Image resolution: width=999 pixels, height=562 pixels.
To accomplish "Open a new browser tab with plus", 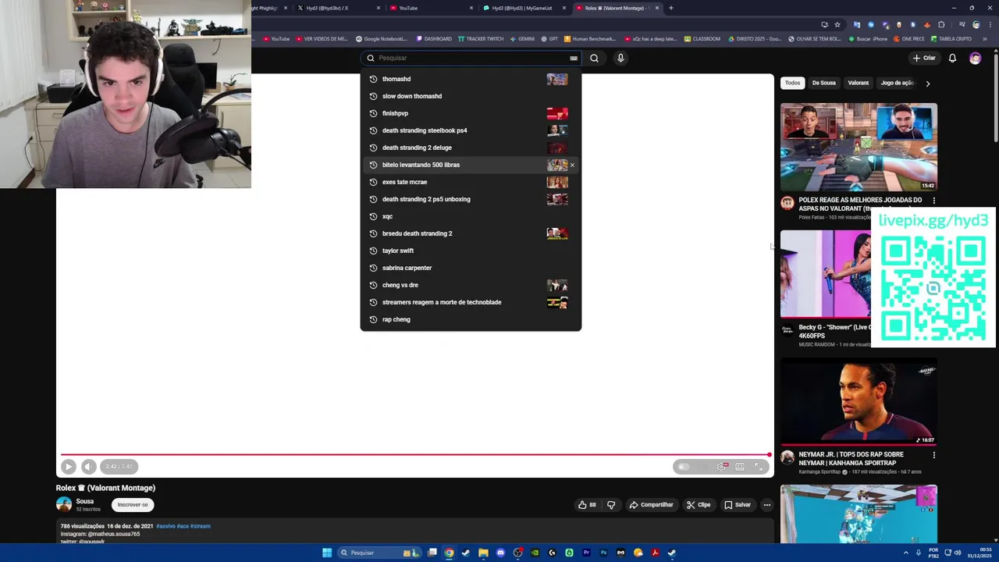I will pos(670,8).
